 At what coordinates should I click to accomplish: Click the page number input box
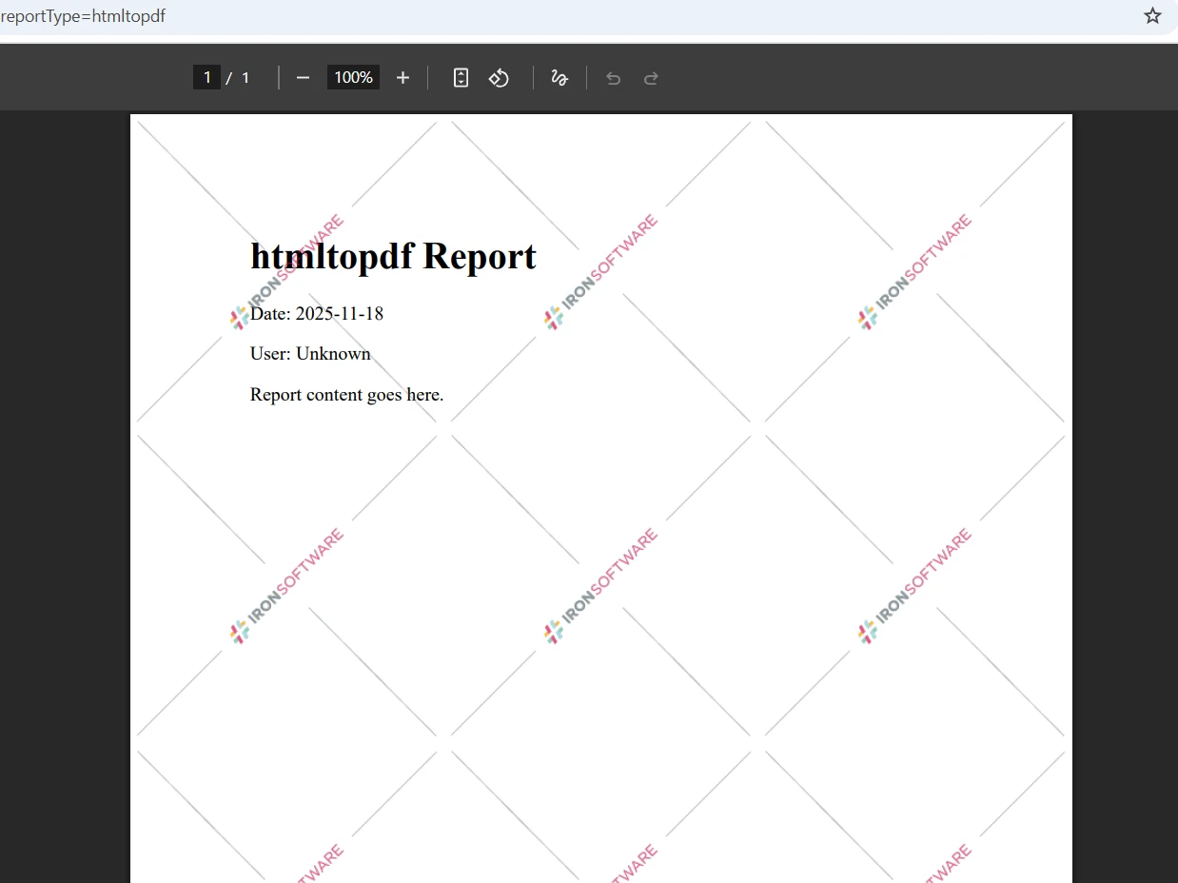[x=206, y=77]
